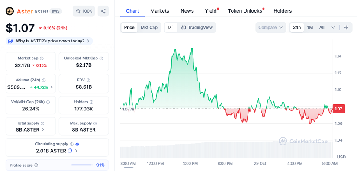Select the 24h time range
Viewport: 357px width, 171px height.
click(x=297, y=28)
